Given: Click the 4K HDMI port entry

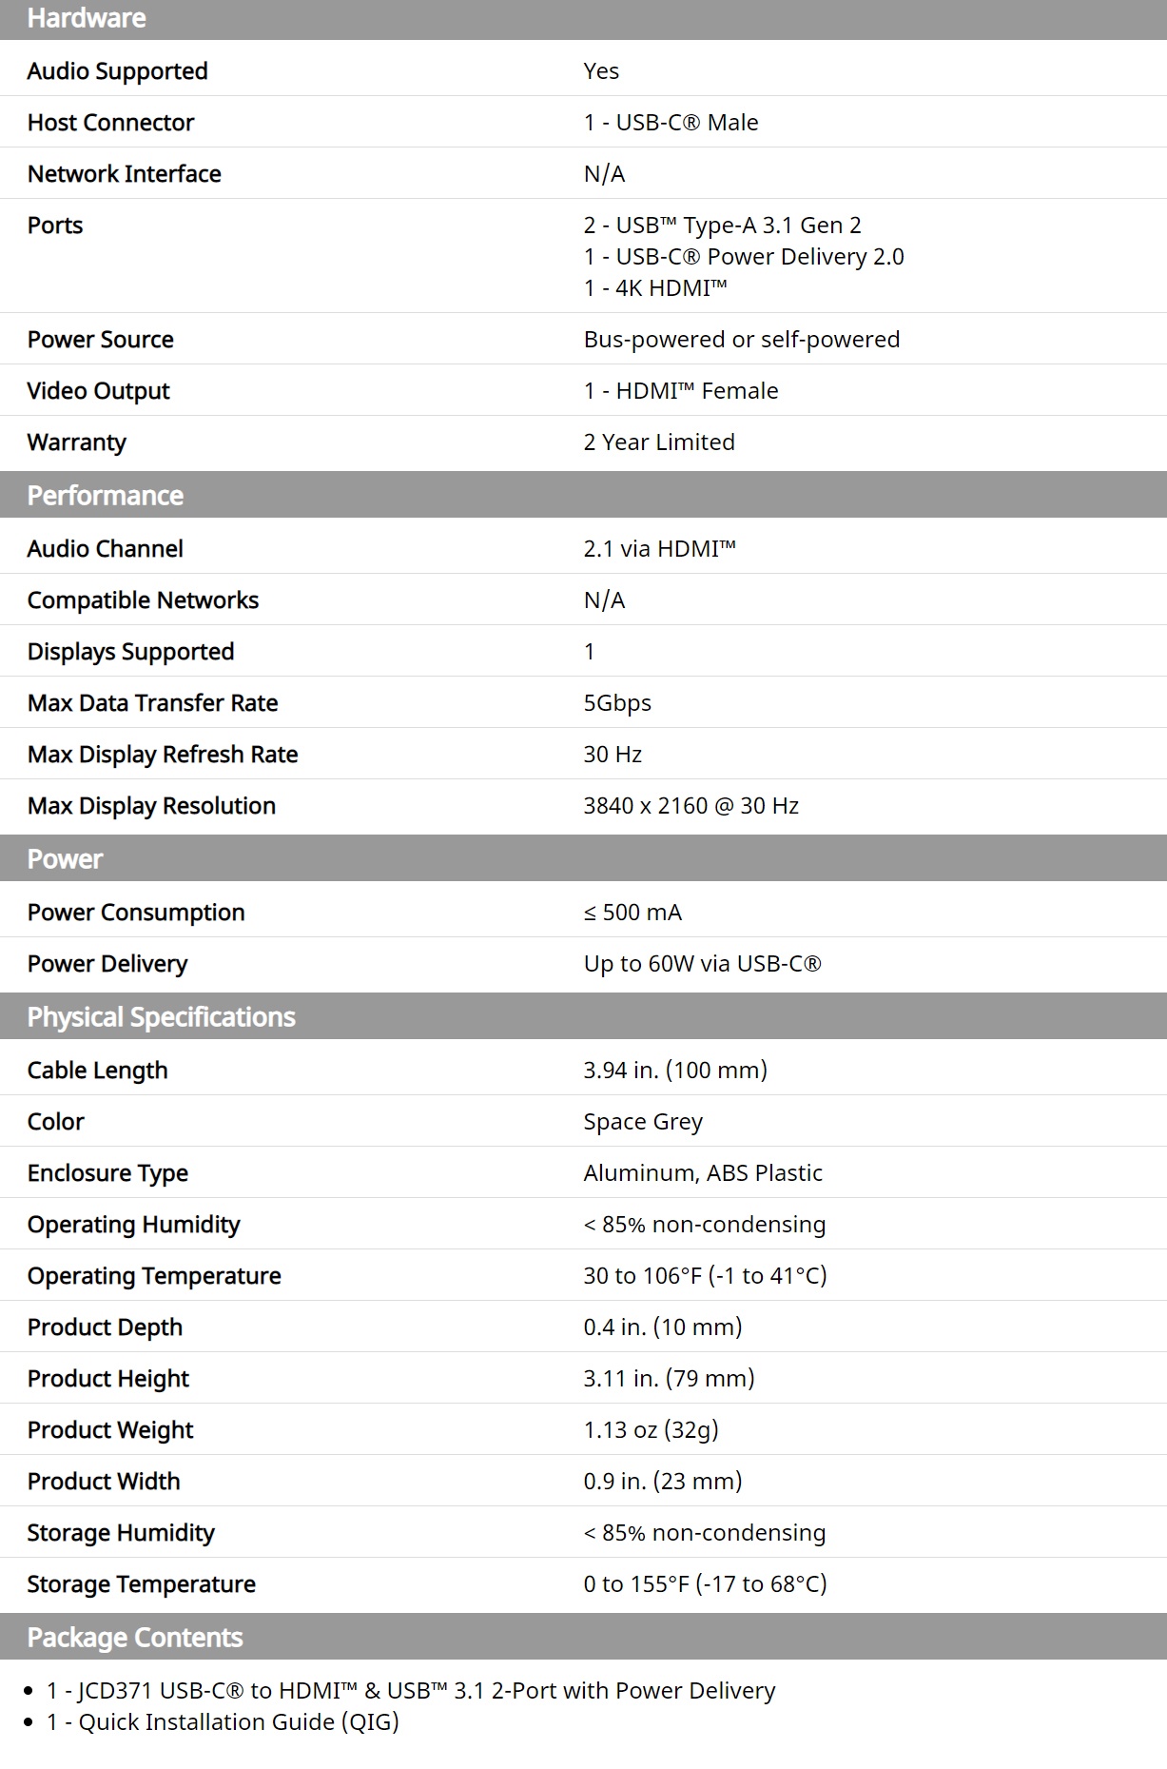Looking at the screenshot, I should (x=654, y=288).
